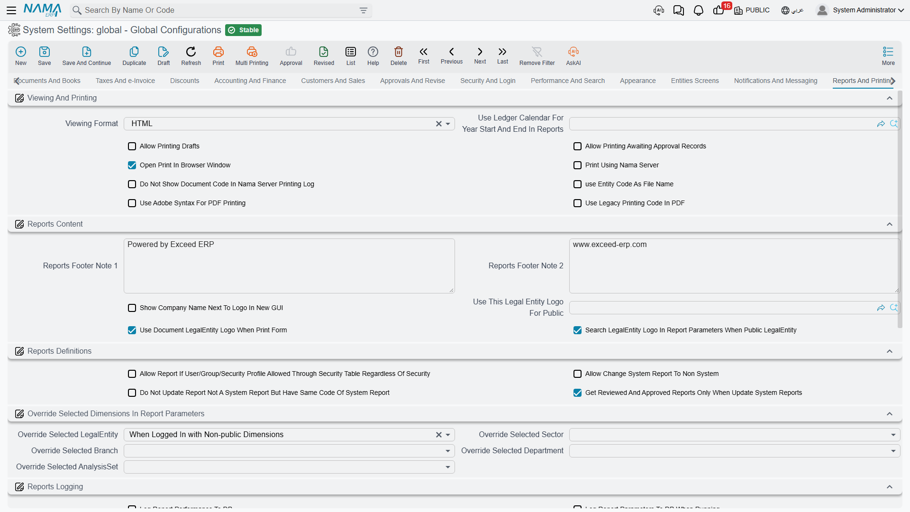910x512 pixels.
Task: Collapse the Viewing And Printing section
Action: pos(890,98)
